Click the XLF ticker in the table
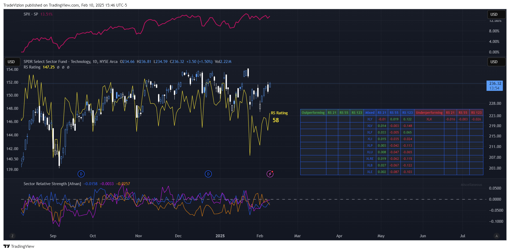Image resolution: width=510 pixels, height=252 pixels. tap(370, 132)
